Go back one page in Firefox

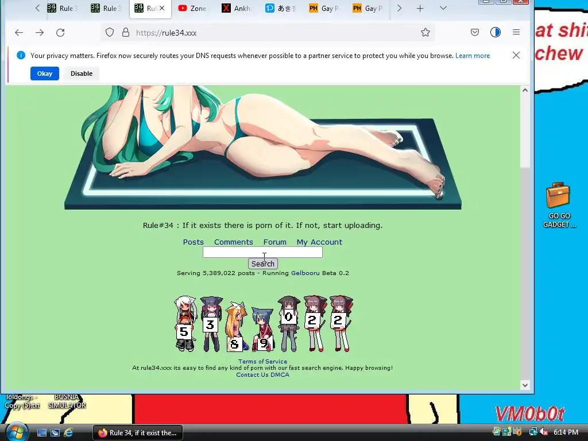point(19,33)
